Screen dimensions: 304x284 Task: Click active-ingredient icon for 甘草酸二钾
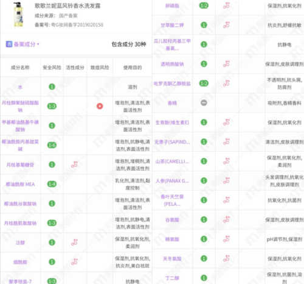coord(226,25)
